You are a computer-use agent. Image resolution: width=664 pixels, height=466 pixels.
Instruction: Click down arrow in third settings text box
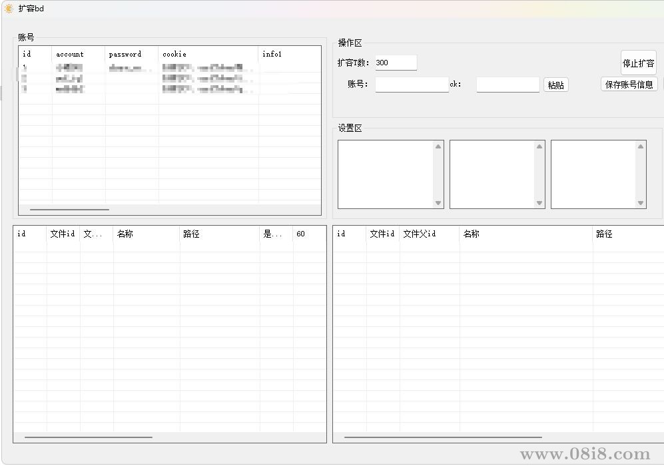[641, 203]
